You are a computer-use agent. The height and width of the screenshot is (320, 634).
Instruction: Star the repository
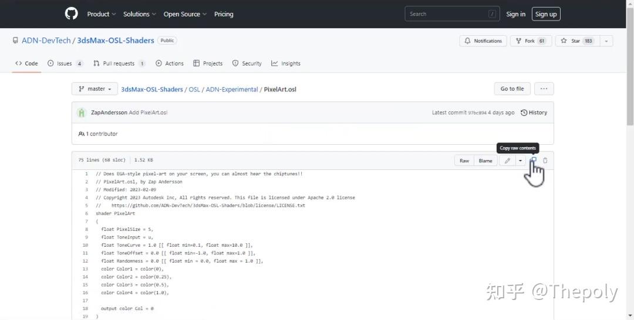570,41
